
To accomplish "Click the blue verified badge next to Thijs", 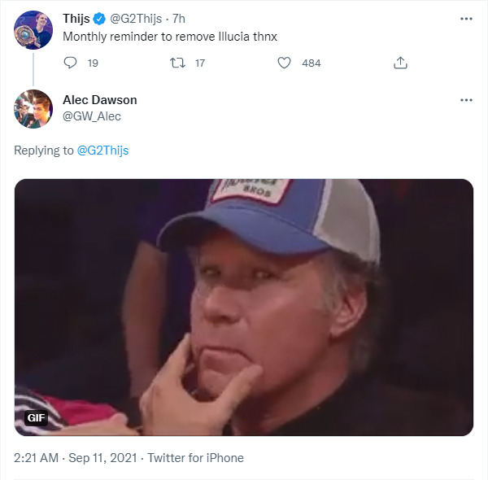I will click(x=99, y=19).
